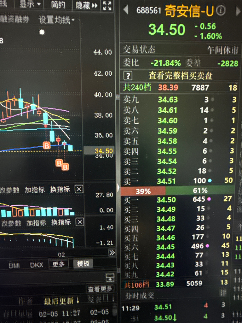Select 买九 price 34.42
This screenshot has height=323, width=242.
click(x=165, y=274)
